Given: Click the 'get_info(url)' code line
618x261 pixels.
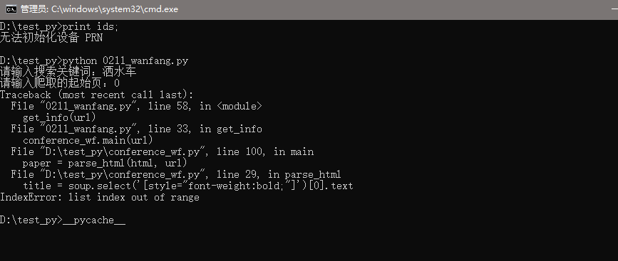Looking at the screenshot, I should point(59,117).
